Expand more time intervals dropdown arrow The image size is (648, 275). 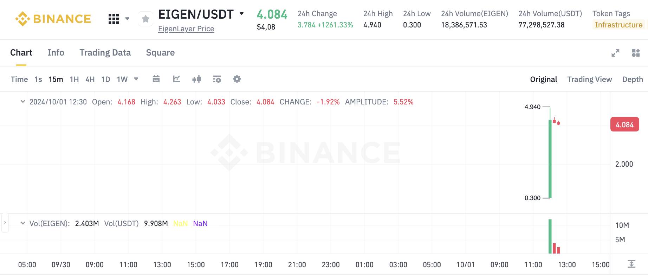click(136, 79)
